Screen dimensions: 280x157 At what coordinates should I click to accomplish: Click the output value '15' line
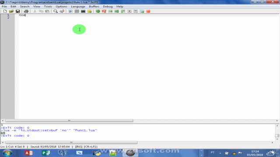coord(3,133)
